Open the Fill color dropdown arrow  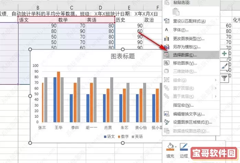176,147
